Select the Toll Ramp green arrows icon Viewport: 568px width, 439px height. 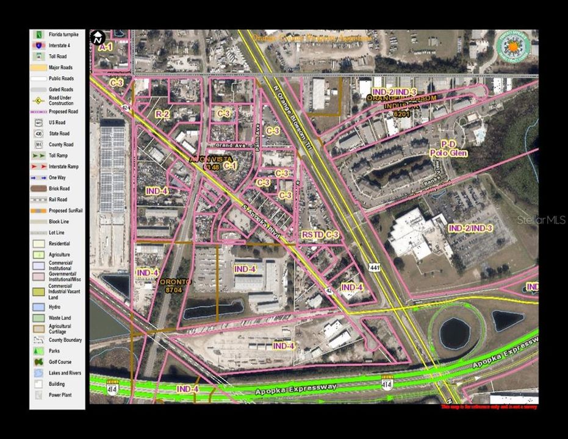38,155
